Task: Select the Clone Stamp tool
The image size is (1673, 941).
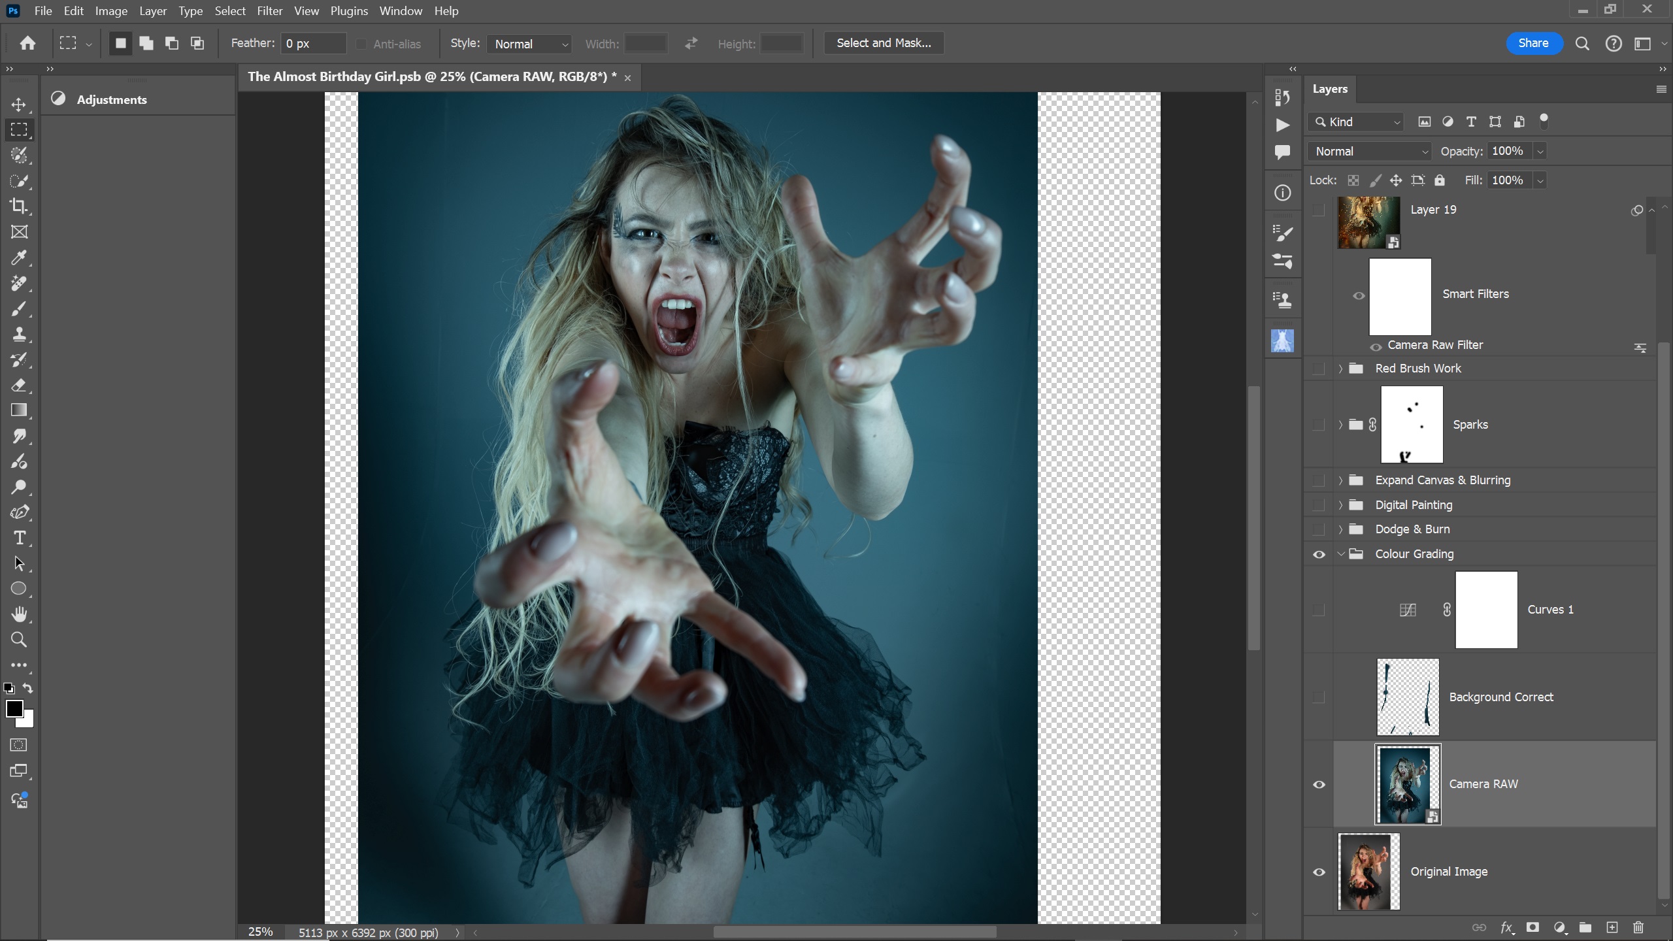Action: point(19,335)
